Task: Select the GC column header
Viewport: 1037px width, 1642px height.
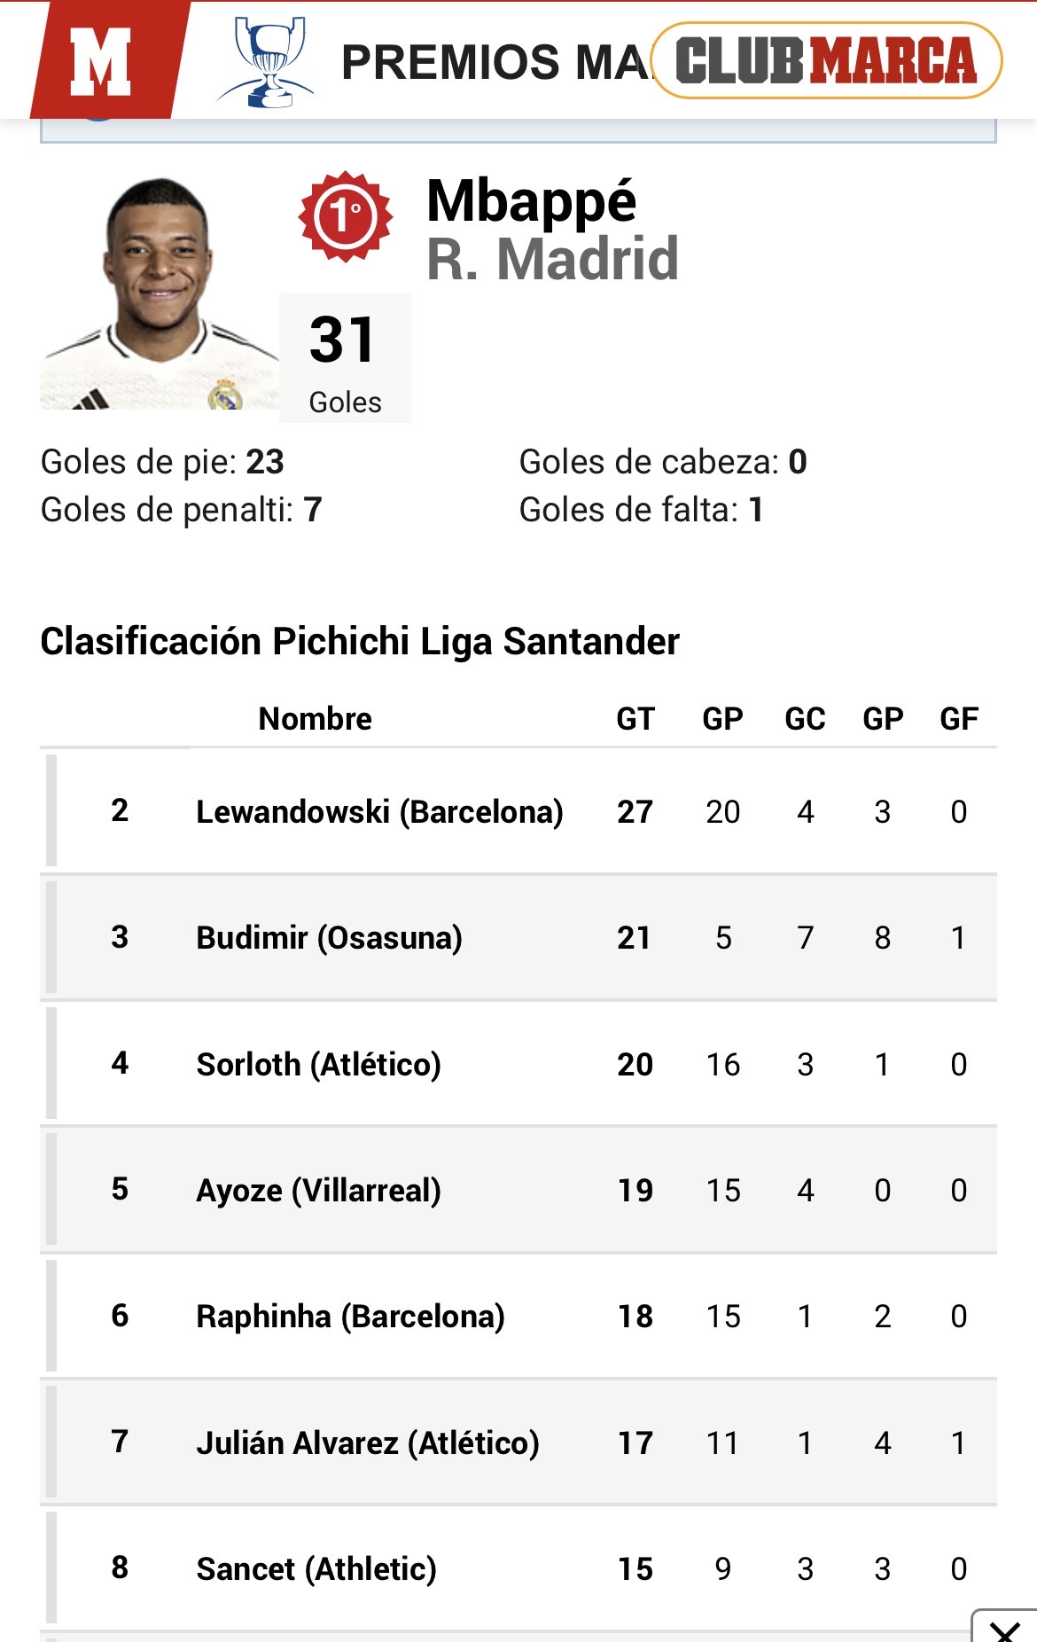Action: [805, 718]
